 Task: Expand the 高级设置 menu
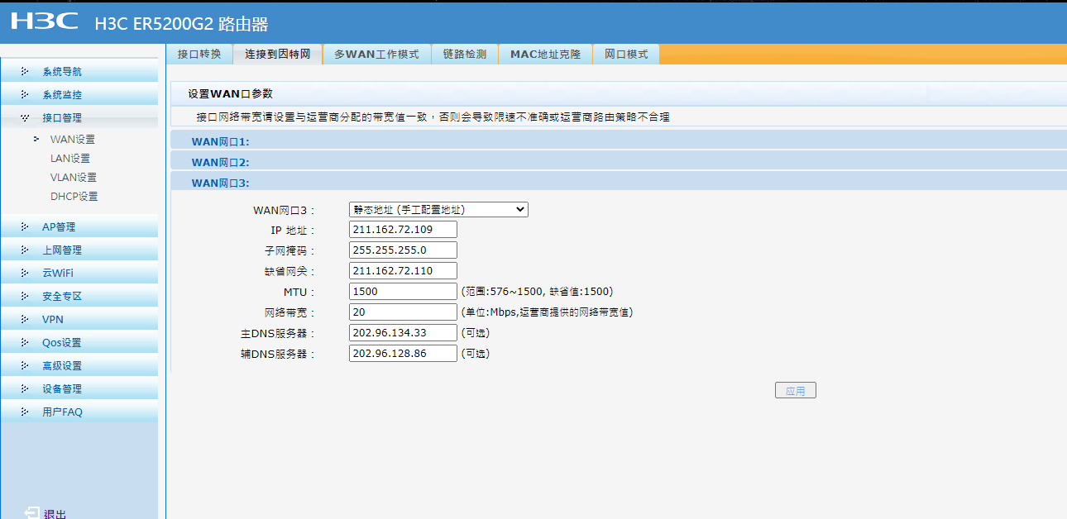79,365
